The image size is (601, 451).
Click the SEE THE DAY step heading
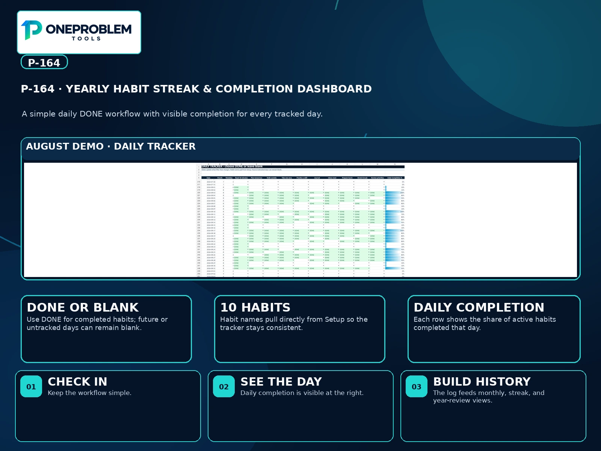(281, 381)
